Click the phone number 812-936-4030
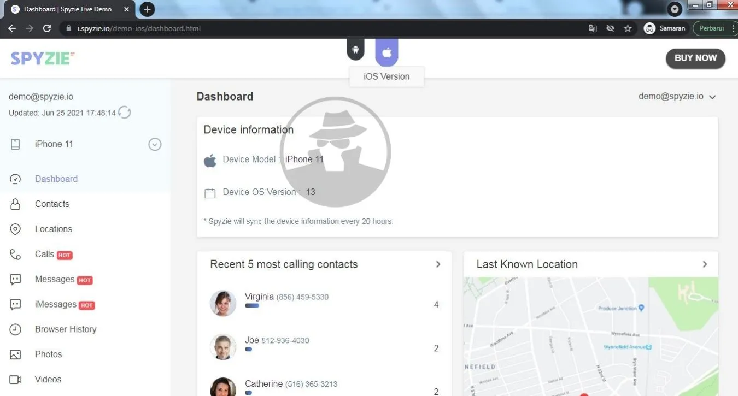Image resolution: width=738 pixels, height=396 pixels. [x=285, y=341]
